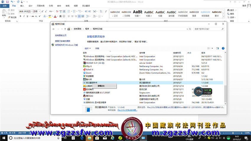Click the search 程序和功能 input box
Image resolution: width=251 pixels, height=141 pixels.
[209, 29]
